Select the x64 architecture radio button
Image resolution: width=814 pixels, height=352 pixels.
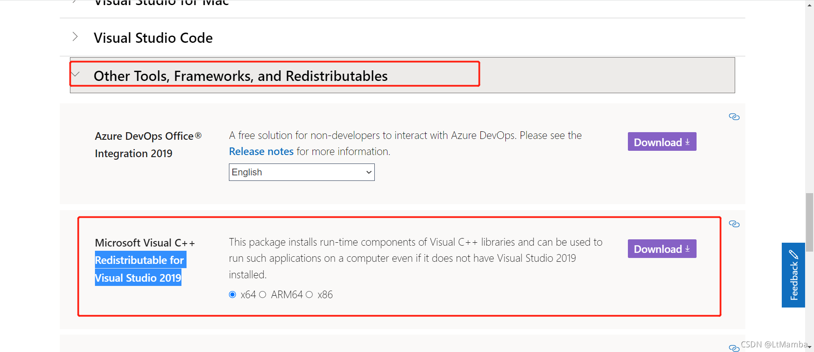232,295
